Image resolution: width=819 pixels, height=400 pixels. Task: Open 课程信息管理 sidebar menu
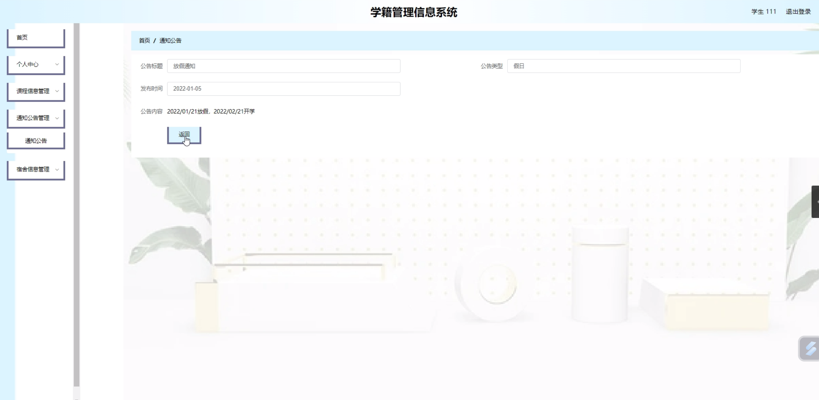pyautogui.click(x=33, y=91)
